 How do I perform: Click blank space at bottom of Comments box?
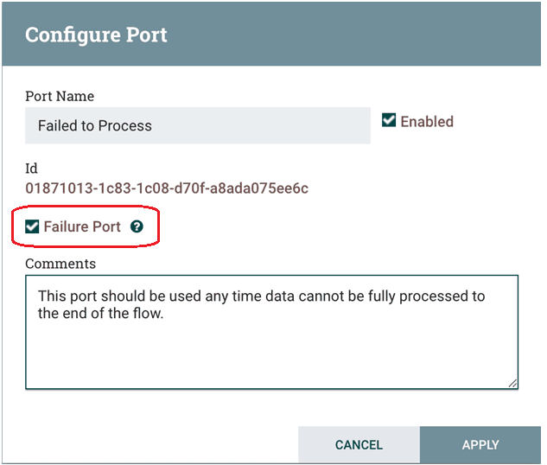click(x=271, y=360)
